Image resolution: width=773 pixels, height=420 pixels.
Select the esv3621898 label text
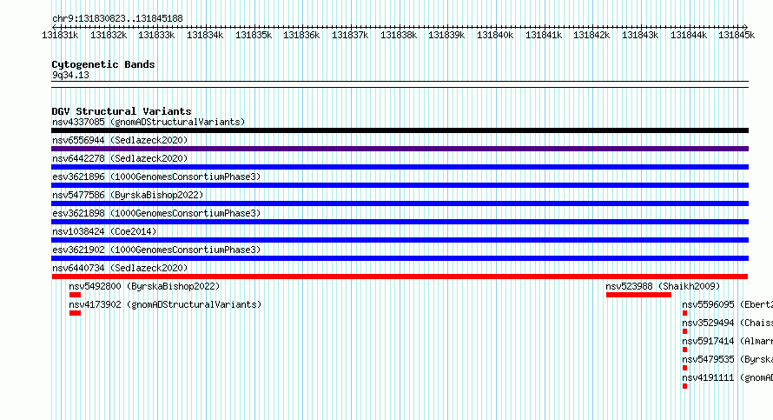coord(156,213)
